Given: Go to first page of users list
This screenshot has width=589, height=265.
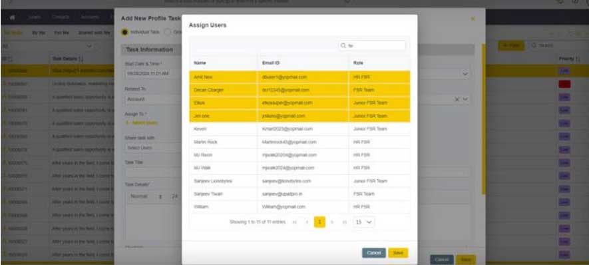Looking at the screenshot, I should tap(294, 222).
